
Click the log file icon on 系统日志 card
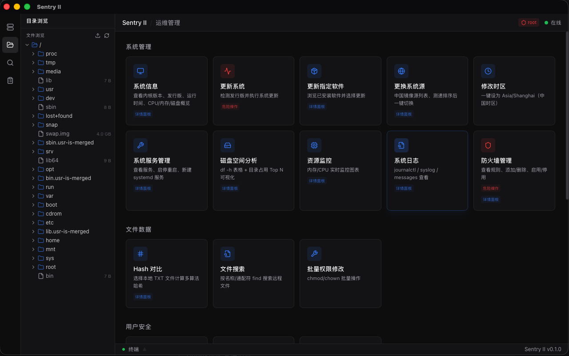pos(401,145)
